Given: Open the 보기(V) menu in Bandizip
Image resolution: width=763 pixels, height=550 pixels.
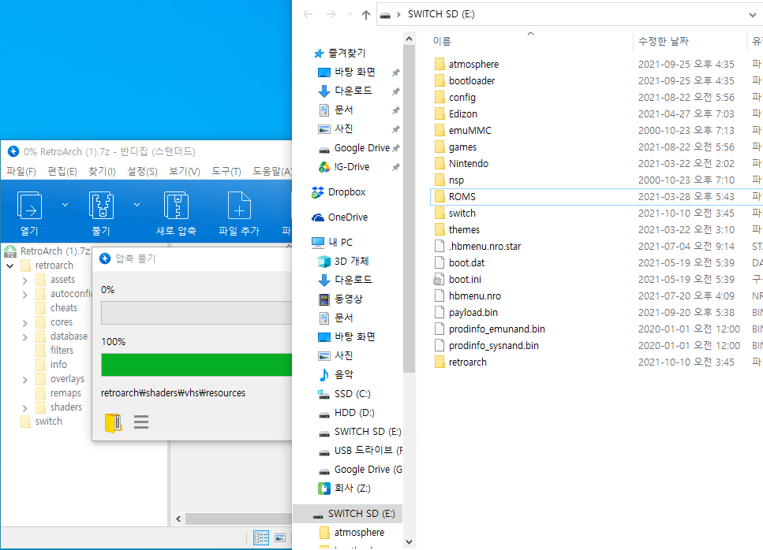Looking at the screenshot, I should point(185,172).
